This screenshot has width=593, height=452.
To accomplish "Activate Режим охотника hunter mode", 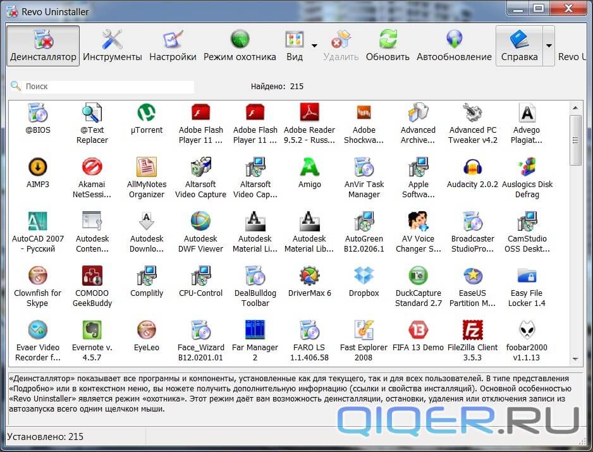I will coord(240,46).
